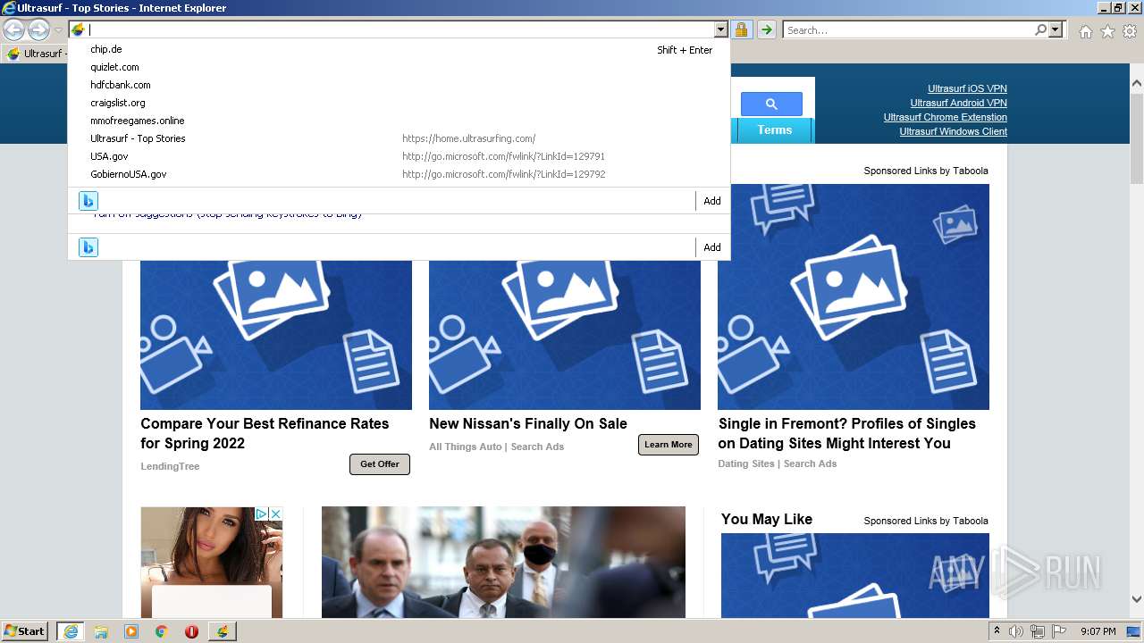Click the scrollbar up arrow
The height and width of the screenshot is (643, 1144).
click(1137, 83)
